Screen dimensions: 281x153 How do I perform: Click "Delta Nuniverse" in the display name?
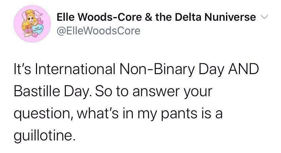pos(215,17)
